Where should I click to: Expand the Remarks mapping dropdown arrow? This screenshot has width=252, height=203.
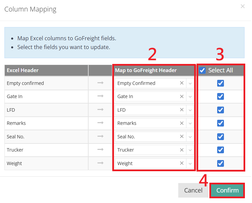tap(190, 123)
